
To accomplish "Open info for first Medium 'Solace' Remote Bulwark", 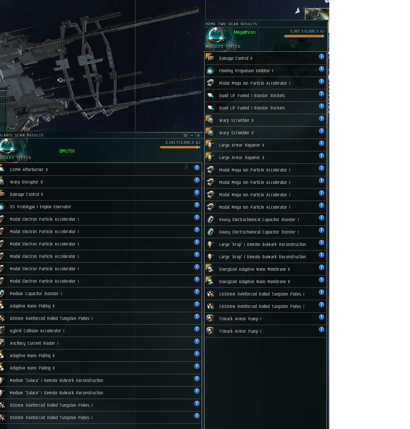I will click(x=196, y=379).
